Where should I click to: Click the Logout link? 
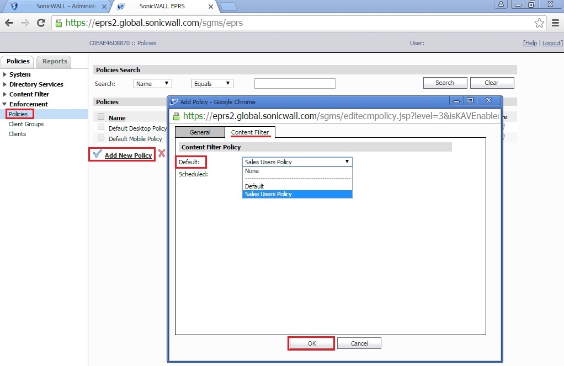click(552, 43)
